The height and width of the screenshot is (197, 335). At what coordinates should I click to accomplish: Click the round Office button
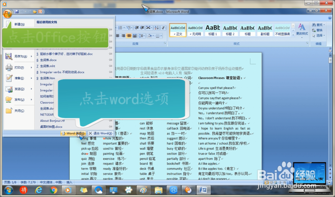click(7, 14)
